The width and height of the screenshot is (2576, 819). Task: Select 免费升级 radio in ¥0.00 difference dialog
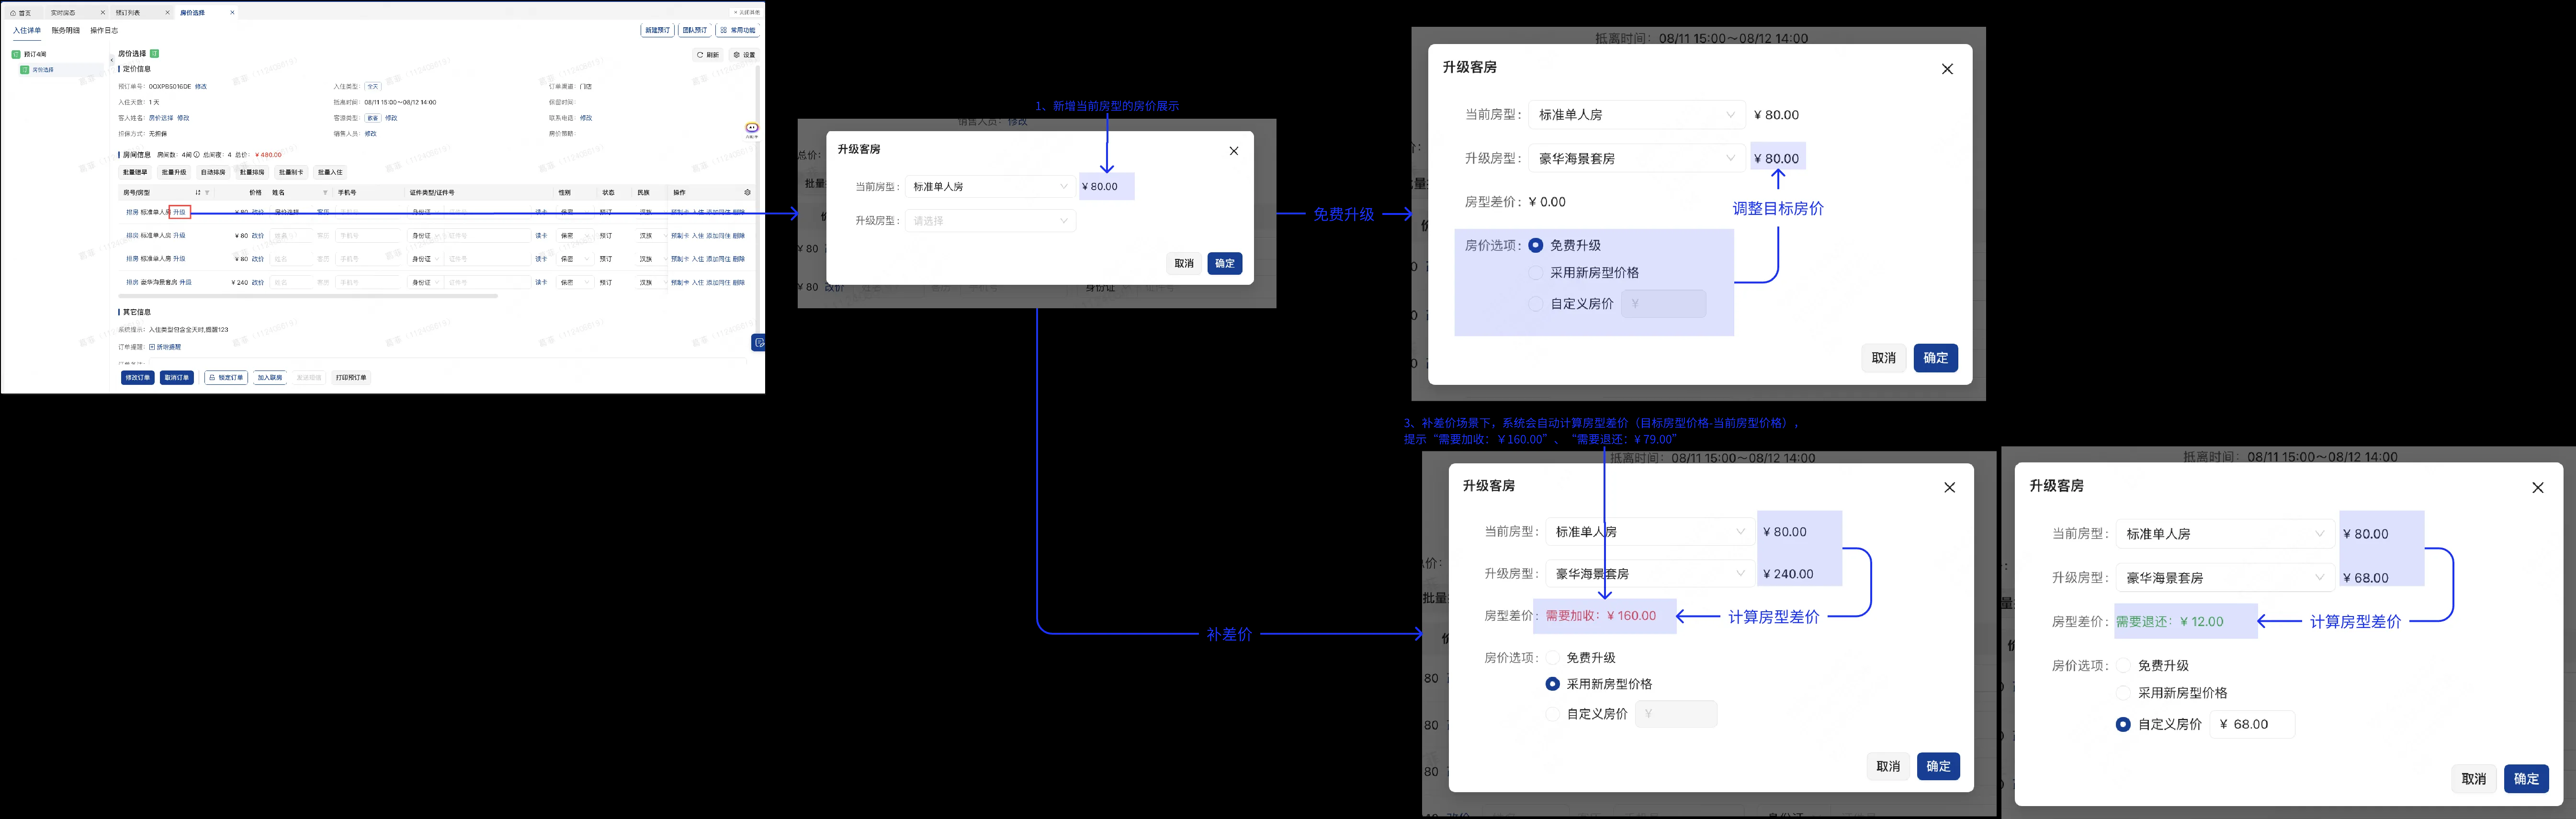click(1536, 245)
